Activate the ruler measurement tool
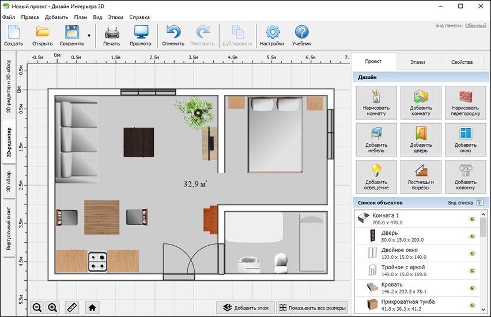 tap(72, 308)
